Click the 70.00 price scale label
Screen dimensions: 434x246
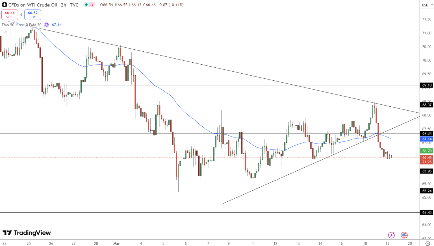click(427, 60)
